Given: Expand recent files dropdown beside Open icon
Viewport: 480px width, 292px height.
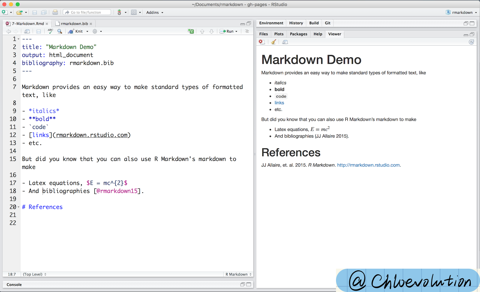Looking at the screenshot, I should pyautogui.click(x=26, y=13).
